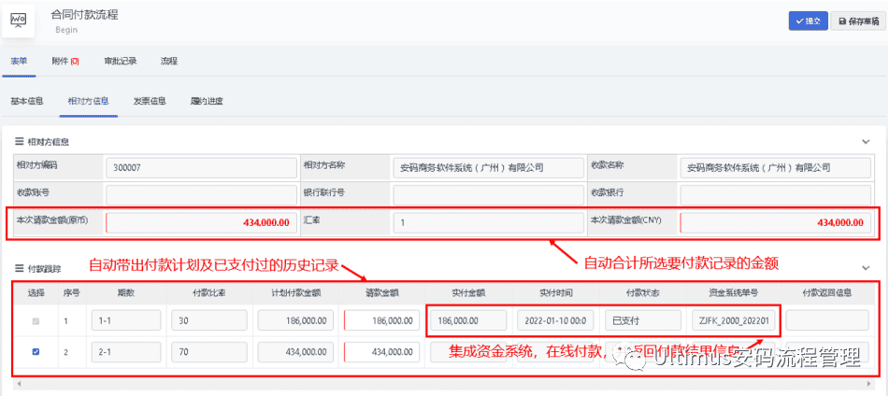889x396 pixels.
Task: Click the hamburger icon beside 相对方信息
Action: (x=19, y=142)
